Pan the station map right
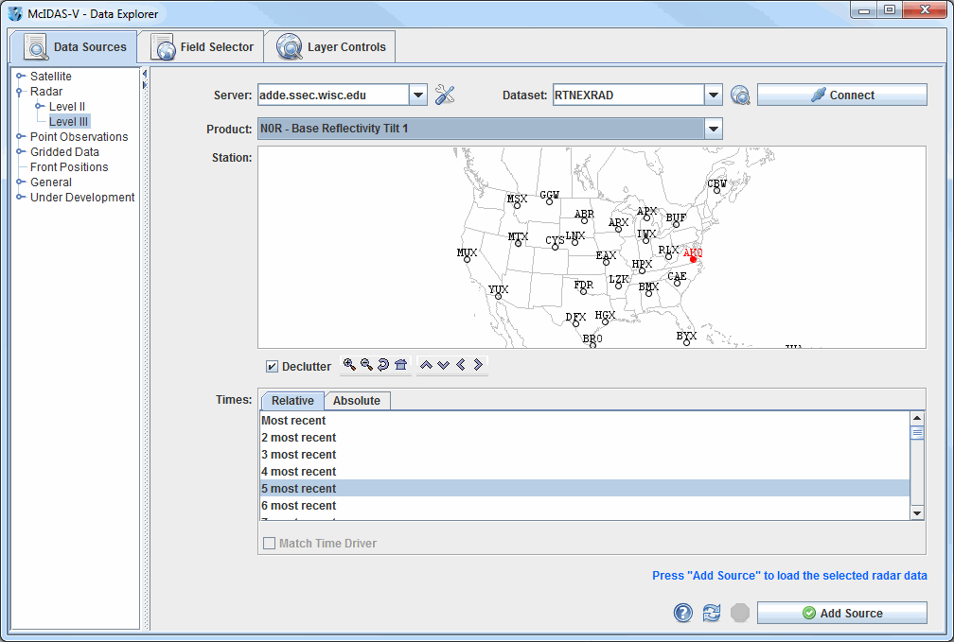The image size is (954, 642). point(478,365)
